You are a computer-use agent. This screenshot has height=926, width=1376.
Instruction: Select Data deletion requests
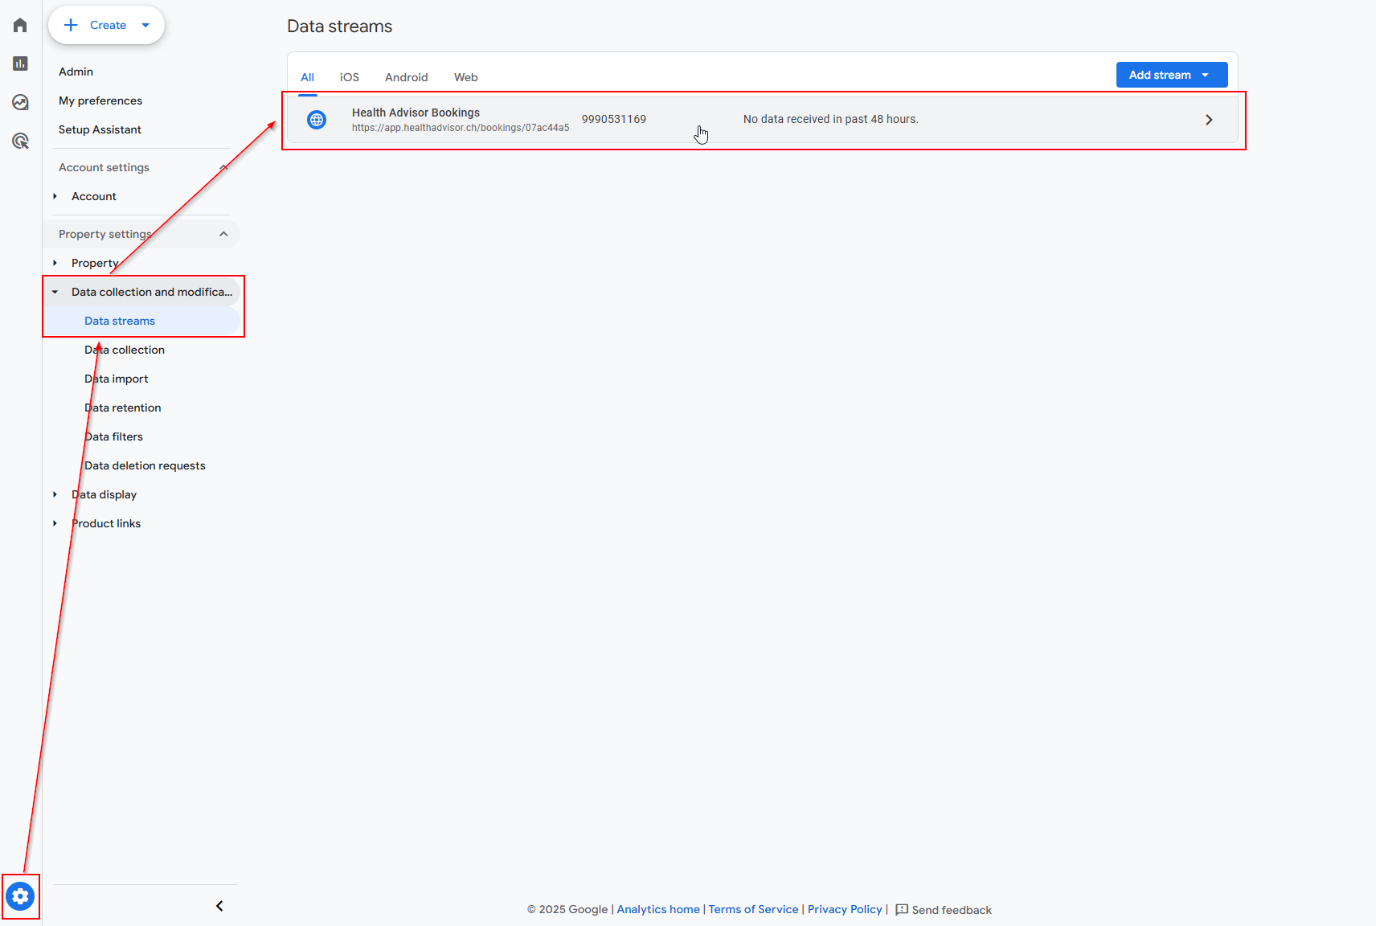tap(145, 465)
